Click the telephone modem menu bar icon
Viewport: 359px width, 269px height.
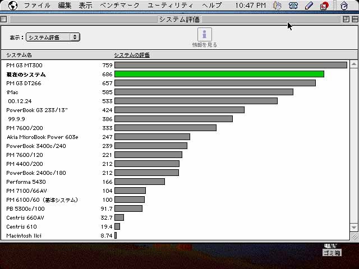pos(293,6)
